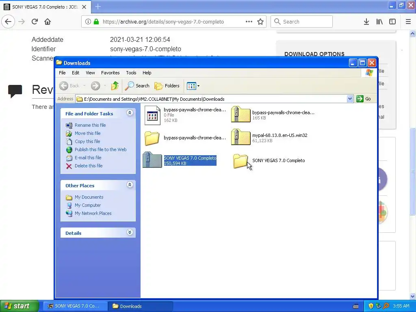
Task: Collapse the Other Places panel
Action: [x=130, y=185]
